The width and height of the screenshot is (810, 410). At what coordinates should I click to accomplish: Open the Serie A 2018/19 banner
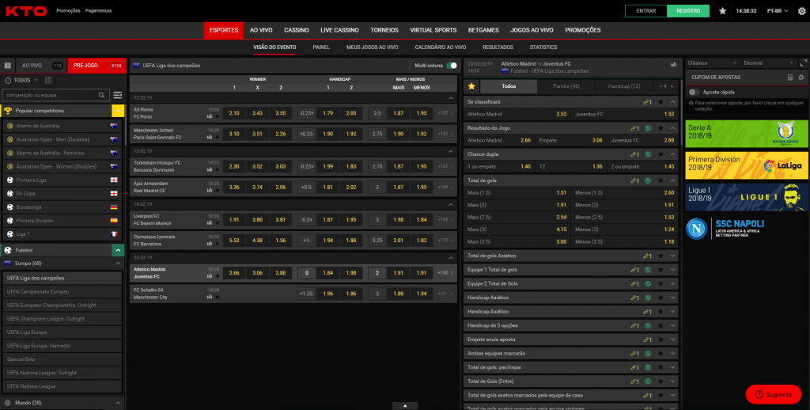click(747, 134)
